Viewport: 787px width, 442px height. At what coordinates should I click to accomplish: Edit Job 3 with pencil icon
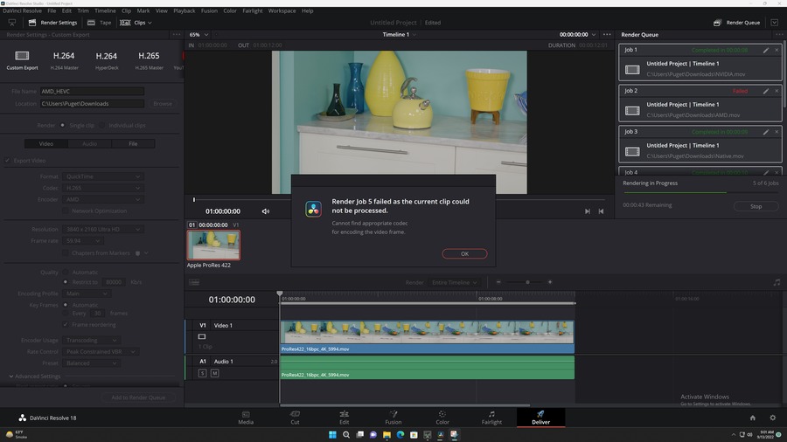click(766, 132)
